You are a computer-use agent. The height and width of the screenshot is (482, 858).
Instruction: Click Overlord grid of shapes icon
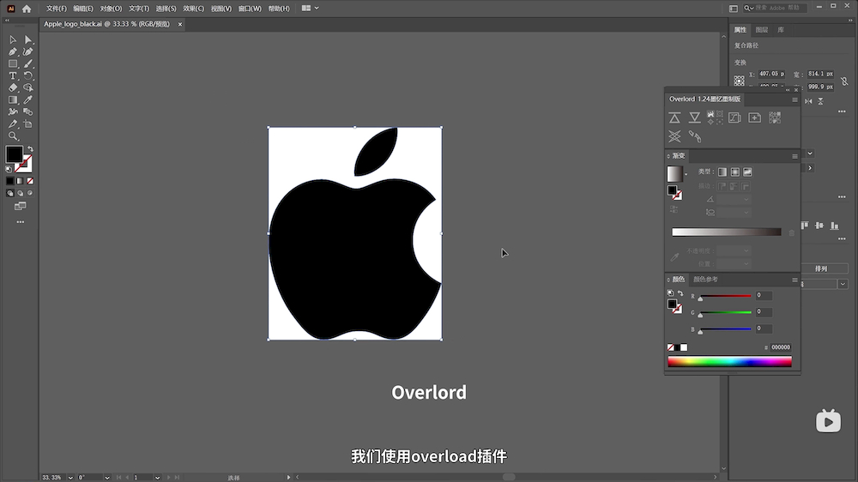775,117
